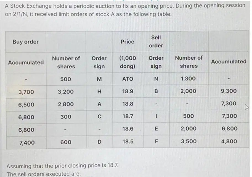Click the 18.5 price cell
Screen dimensions: 252x177
pos(128,142)
